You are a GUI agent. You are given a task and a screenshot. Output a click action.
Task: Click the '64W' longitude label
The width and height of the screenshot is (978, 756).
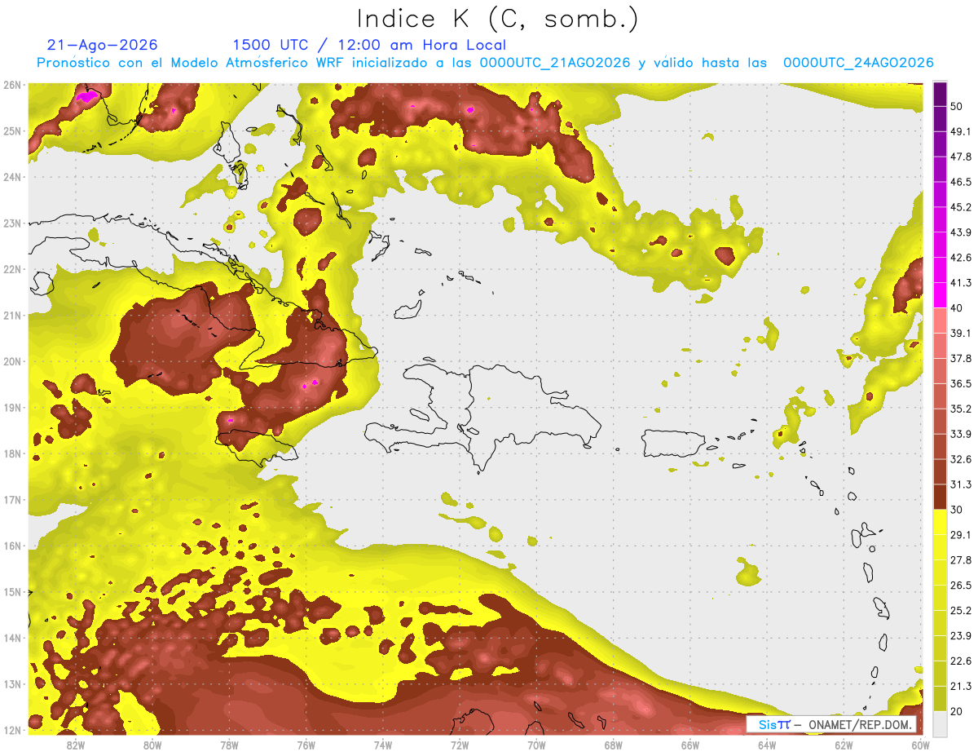click(x=766, y=745)
